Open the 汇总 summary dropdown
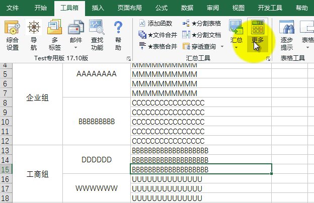The width and height of the screenshot is (314, 203). [x=236, y=47]
